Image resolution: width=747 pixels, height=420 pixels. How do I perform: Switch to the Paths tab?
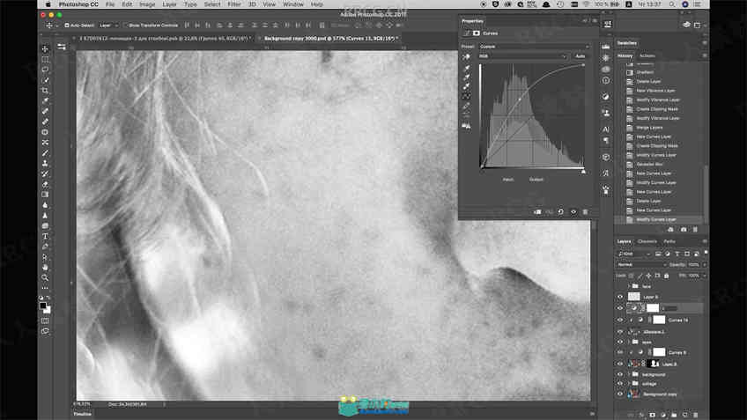[669, 241]
